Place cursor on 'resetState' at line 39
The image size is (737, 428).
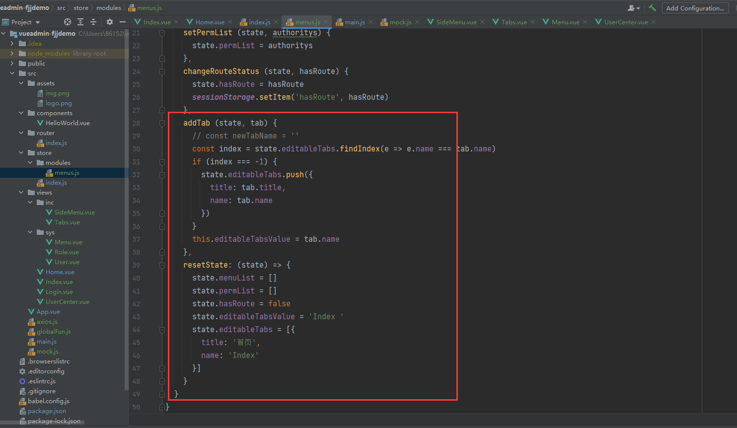pos(206,265)
